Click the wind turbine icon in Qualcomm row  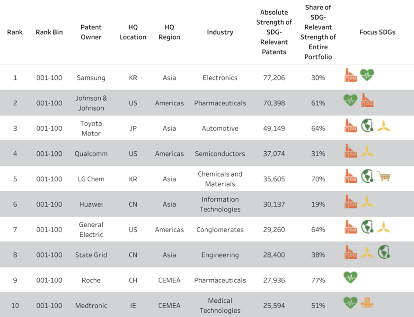[x=367, y=151]
